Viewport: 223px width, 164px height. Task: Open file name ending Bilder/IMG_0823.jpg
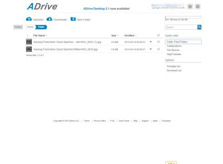pyautogui.click(x=66, y=49)
